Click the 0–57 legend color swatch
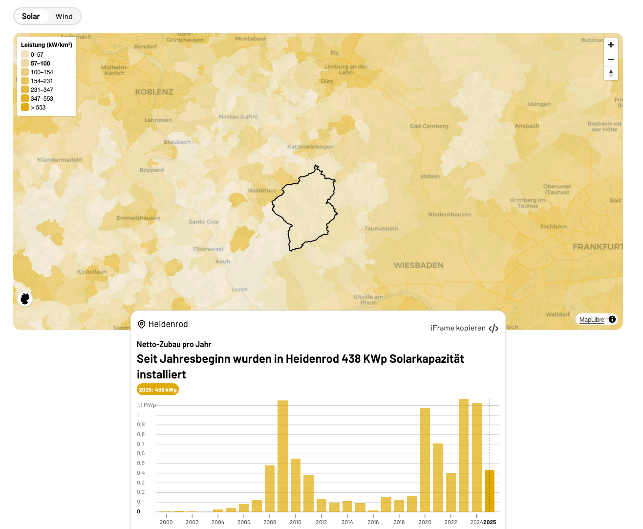 25,55
